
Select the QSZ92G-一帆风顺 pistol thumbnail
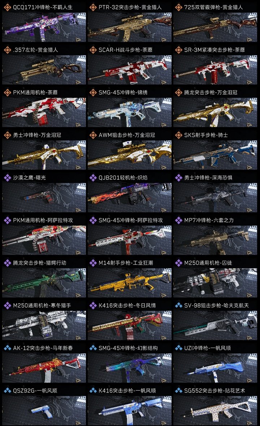(x=44, y=410)
